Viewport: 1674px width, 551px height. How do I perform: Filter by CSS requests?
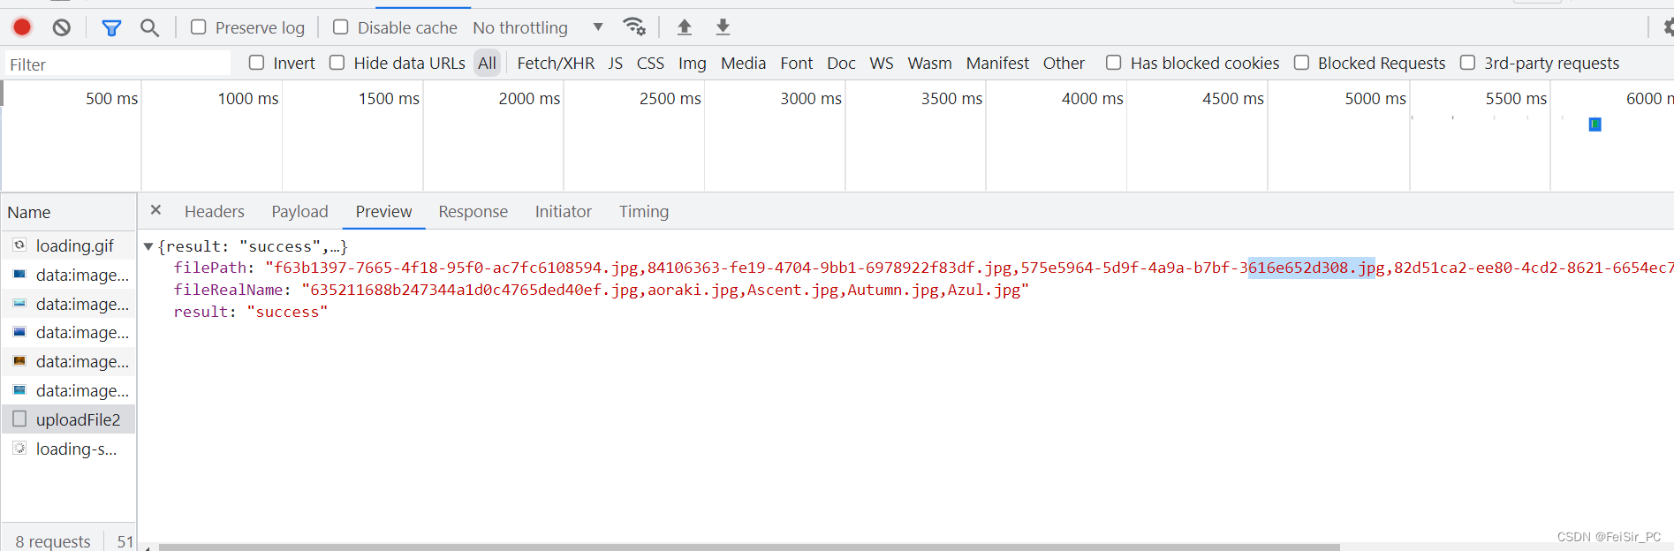pos(650,63)
